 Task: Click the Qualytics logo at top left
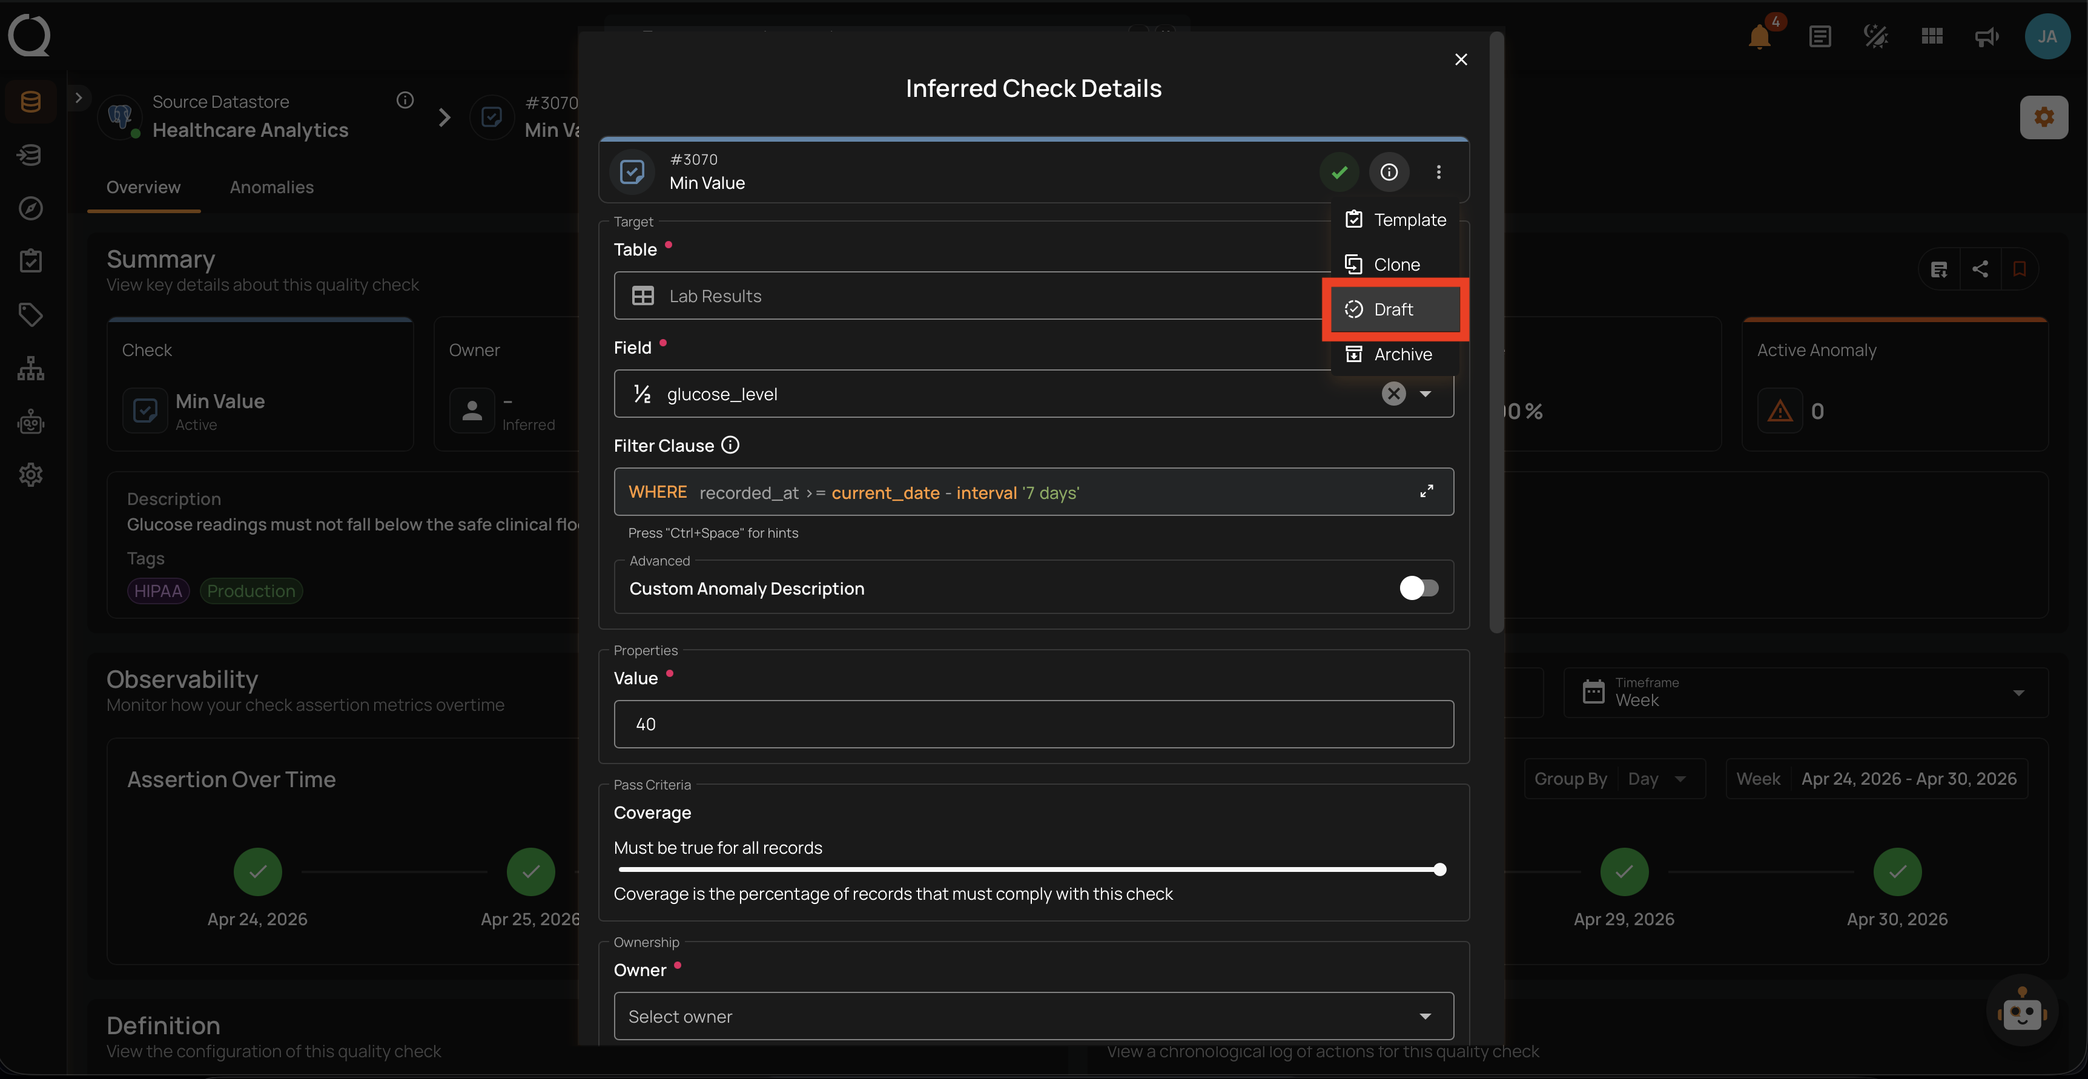click(29, 36)
